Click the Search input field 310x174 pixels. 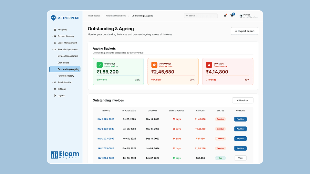click(x=202, y=16)
